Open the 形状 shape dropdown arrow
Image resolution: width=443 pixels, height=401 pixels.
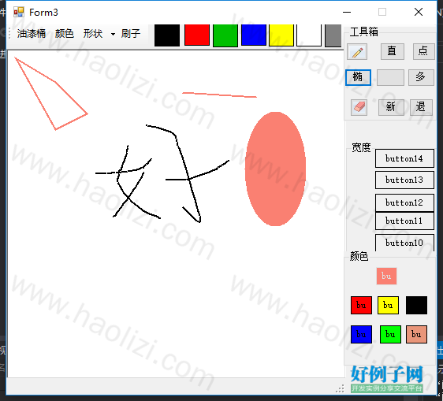pyautogui.click(x=113, y=34)
